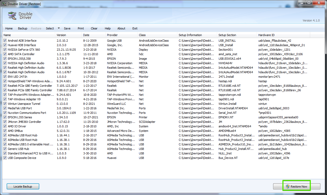Select the NVIDIA High Definition Audio row
This screenshot has width=327, height=195.
coord(156,63)
